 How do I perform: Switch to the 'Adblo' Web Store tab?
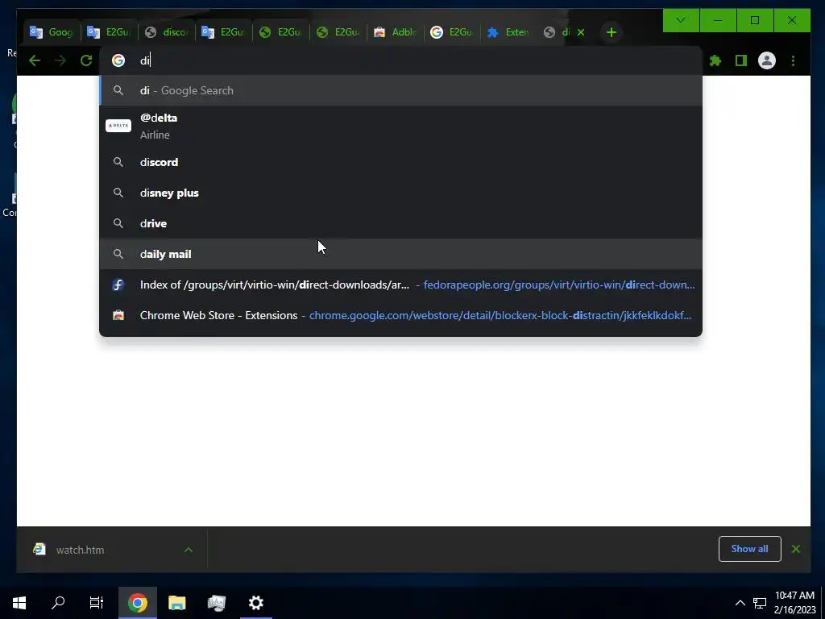[395, 32]
